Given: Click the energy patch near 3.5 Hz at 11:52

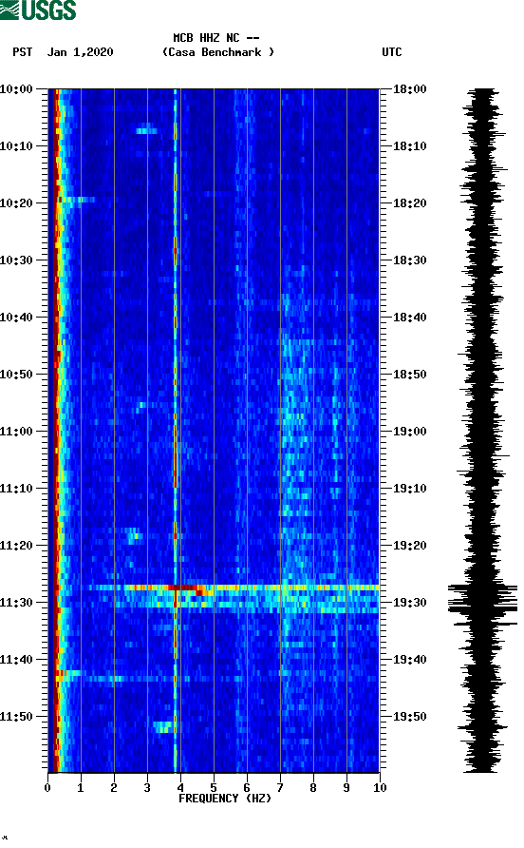Looking at the screenshot, I should tap(162, 727).
